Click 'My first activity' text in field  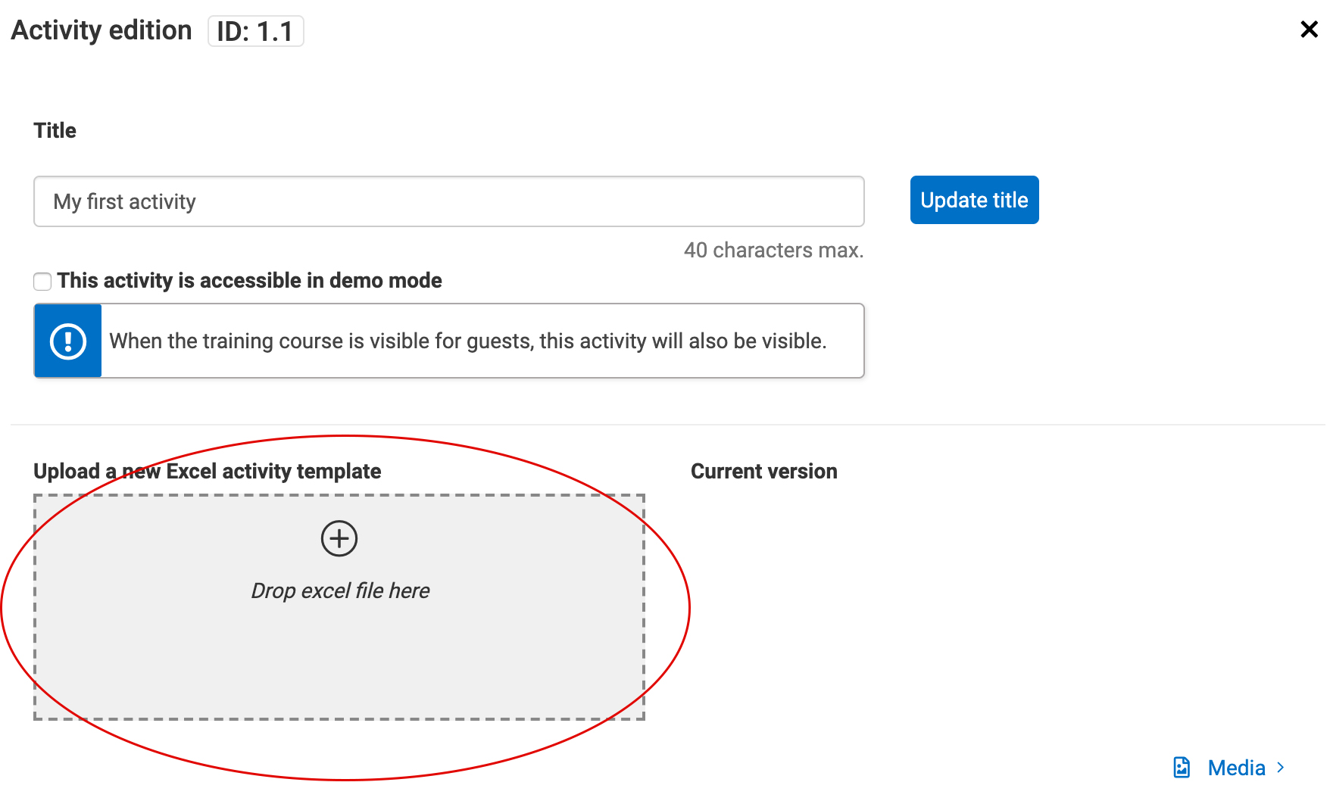[x=124, y=201]
